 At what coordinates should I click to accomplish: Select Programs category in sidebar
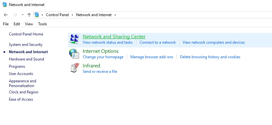pos(17,66)
